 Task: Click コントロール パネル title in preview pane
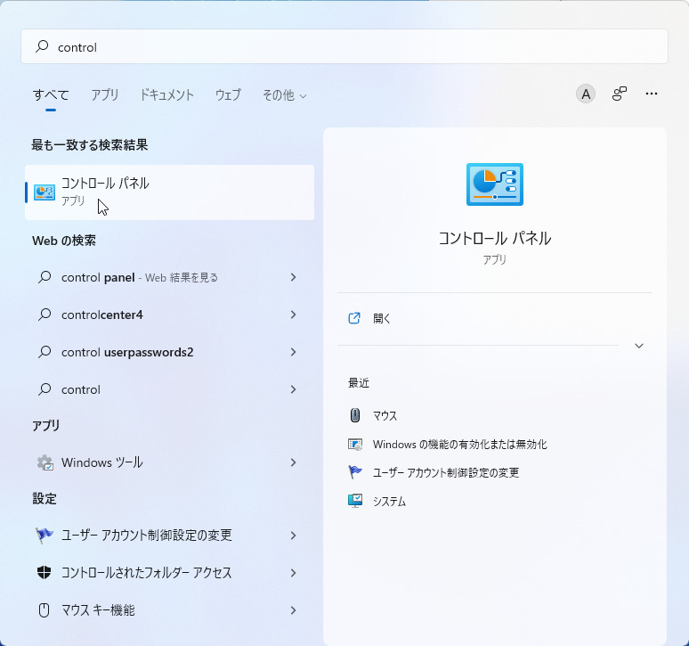click(x=495, y=238)
